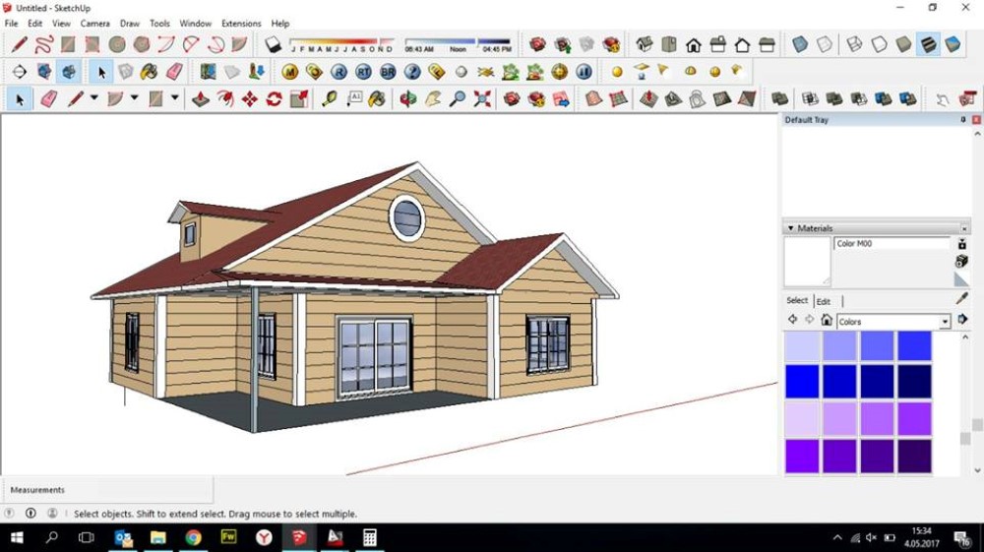
Task: Open the Camera menu
Action: pos(94,23)
